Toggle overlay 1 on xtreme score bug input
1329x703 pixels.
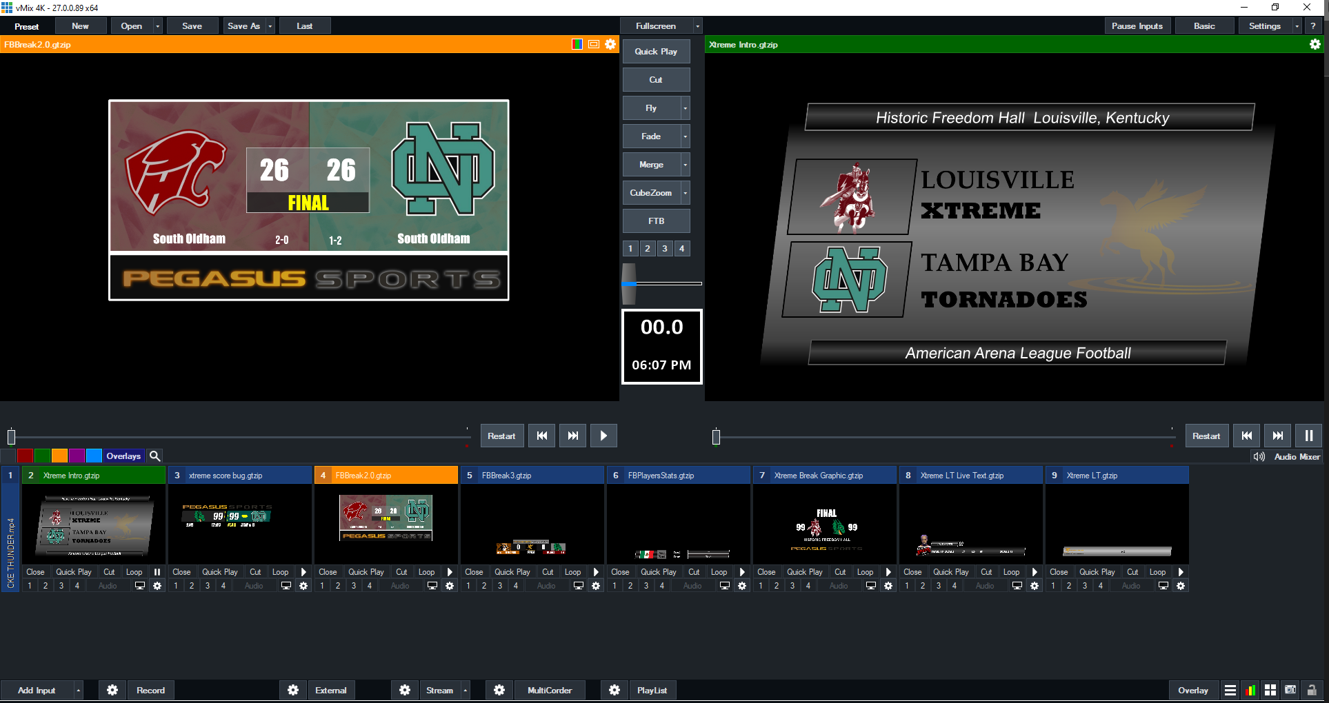click(x=176, y=586)
